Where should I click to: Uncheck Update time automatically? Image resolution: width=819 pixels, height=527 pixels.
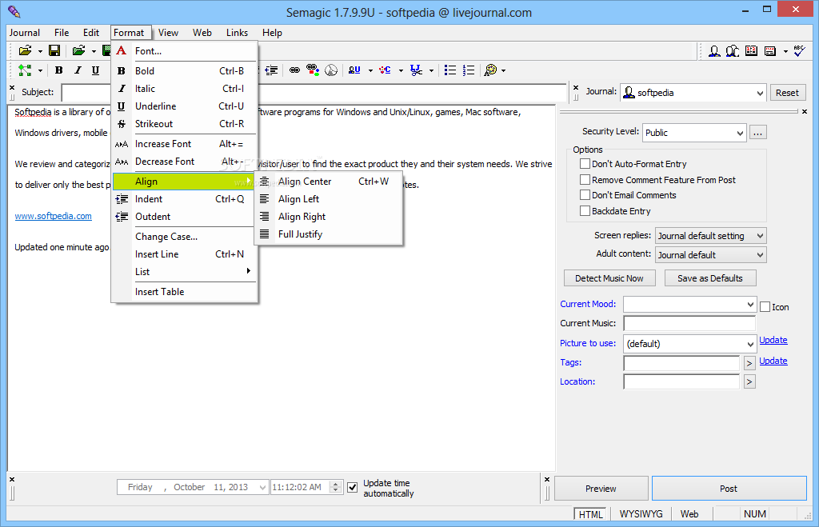pyautogui.click(x=353, y=487)
